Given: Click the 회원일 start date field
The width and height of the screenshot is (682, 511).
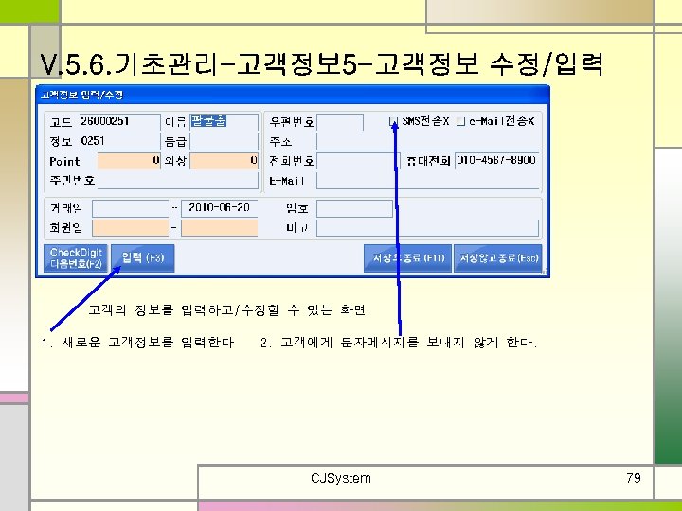Looking at the screenshot, I should click(131, 228).
